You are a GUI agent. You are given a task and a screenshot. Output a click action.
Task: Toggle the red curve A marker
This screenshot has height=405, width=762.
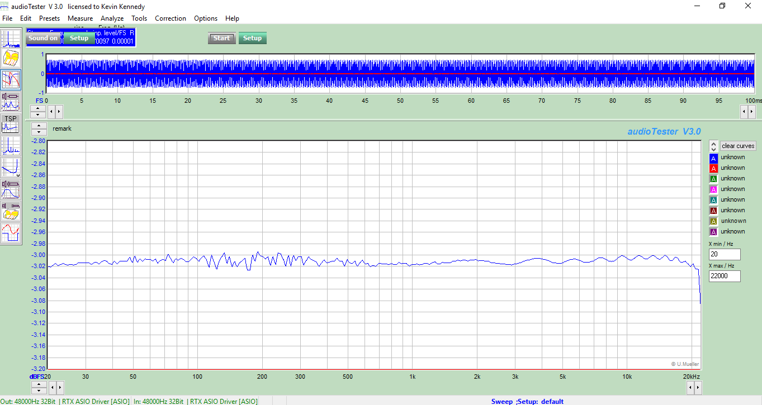(713, 169)
